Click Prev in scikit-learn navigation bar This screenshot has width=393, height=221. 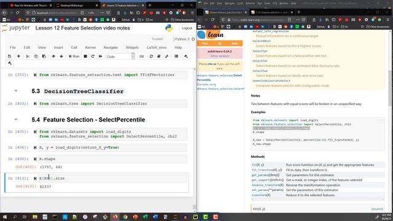click(204, 44)
